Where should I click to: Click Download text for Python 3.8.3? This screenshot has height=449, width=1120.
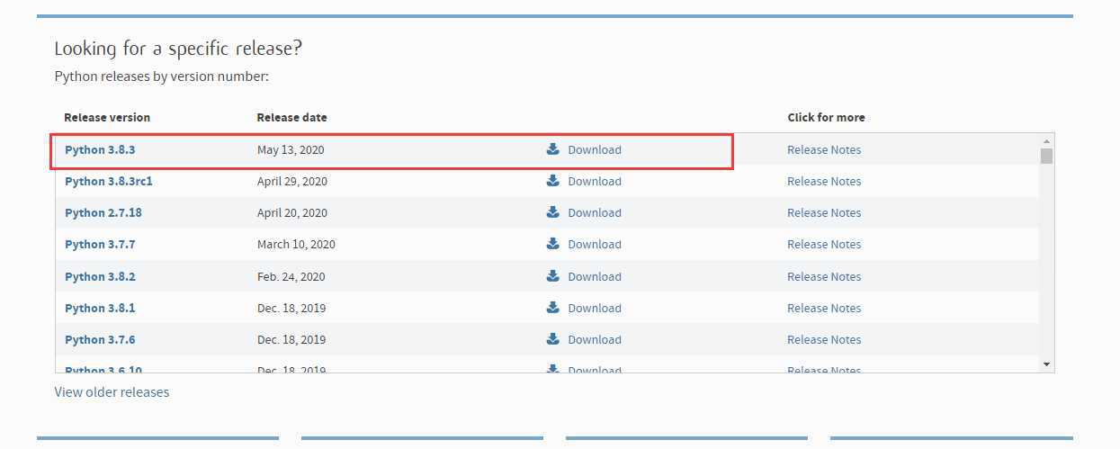click(595, 150)
